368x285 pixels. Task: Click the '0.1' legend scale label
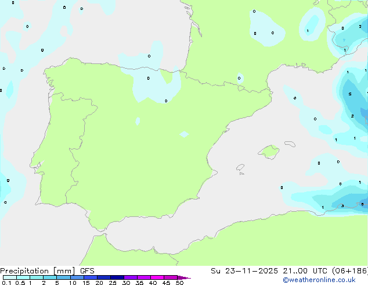tap(6, 283)
